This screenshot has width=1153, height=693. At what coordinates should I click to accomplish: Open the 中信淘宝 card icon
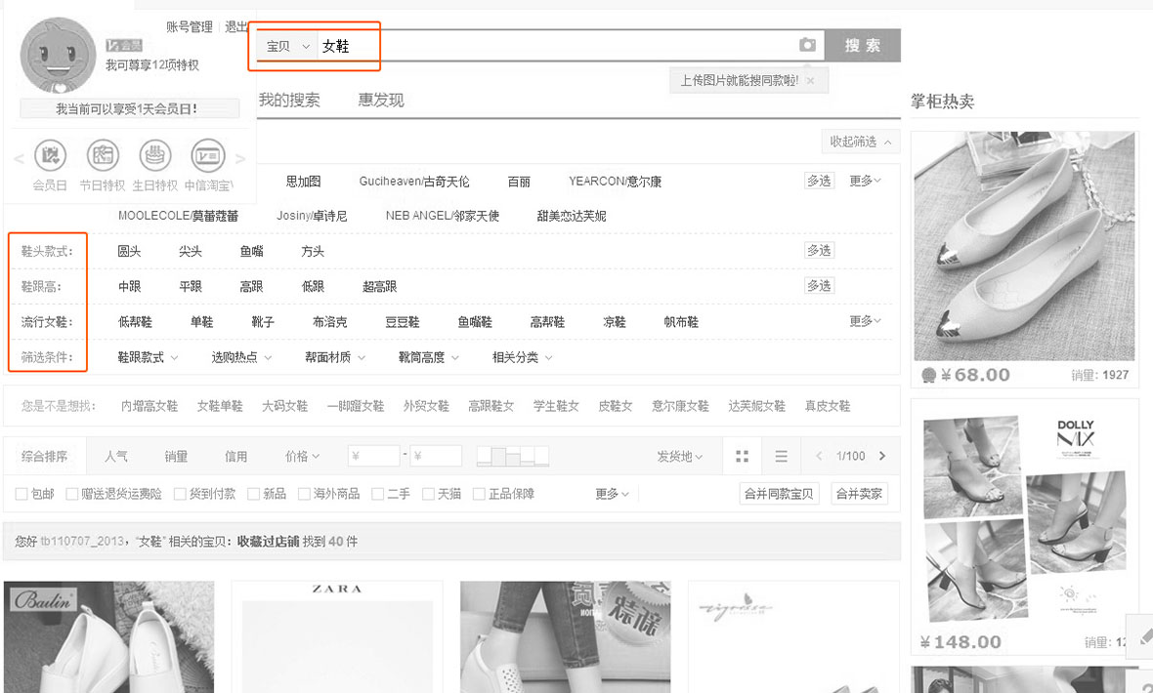point(208,155)
